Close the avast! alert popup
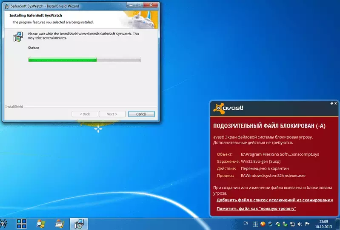The image size is (340, 230). point(336,104)
